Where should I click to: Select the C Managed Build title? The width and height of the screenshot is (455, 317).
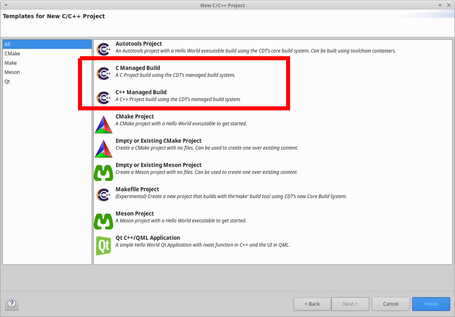click(x=138, y=68)
